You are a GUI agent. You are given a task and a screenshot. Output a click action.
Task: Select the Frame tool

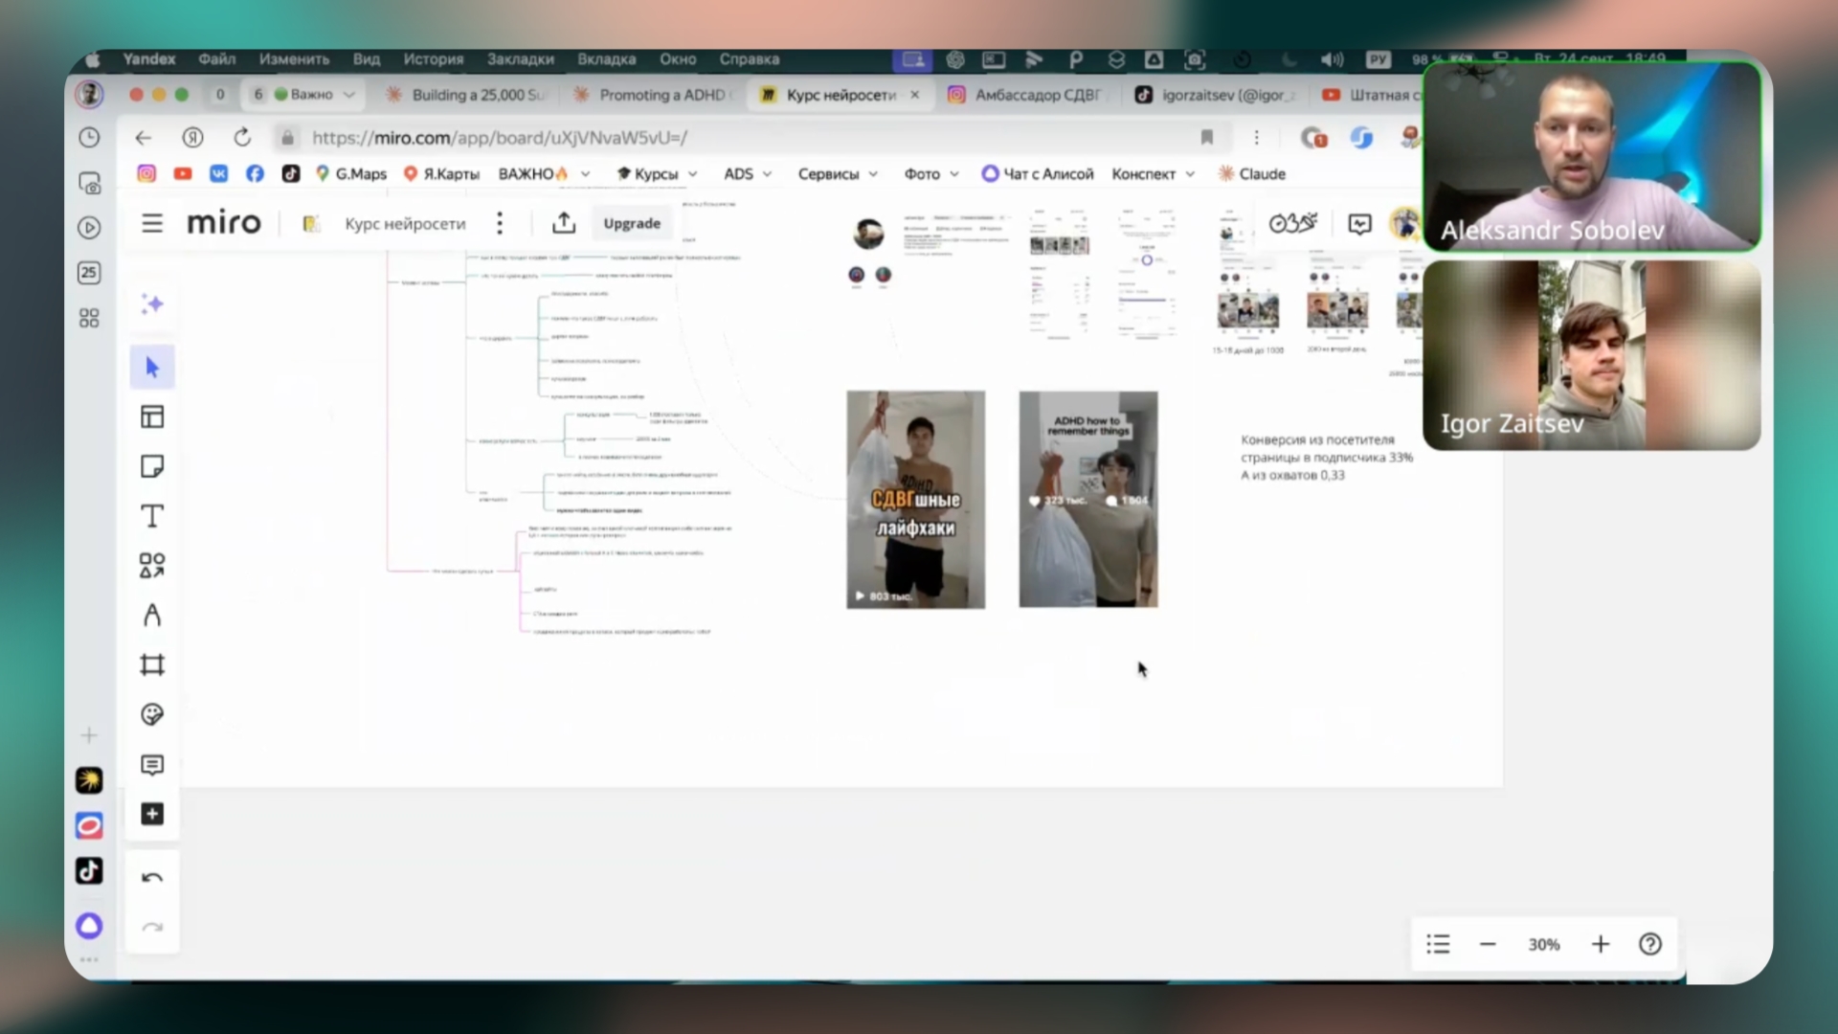click(x=152, y=664)
